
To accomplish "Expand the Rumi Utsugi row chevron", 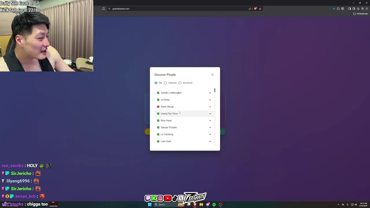I will [210, 107].
